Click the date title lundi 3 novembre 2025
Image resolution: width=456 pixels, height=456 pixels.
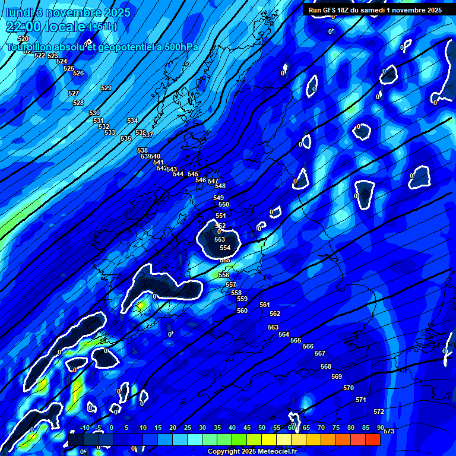tap(61, 12)
